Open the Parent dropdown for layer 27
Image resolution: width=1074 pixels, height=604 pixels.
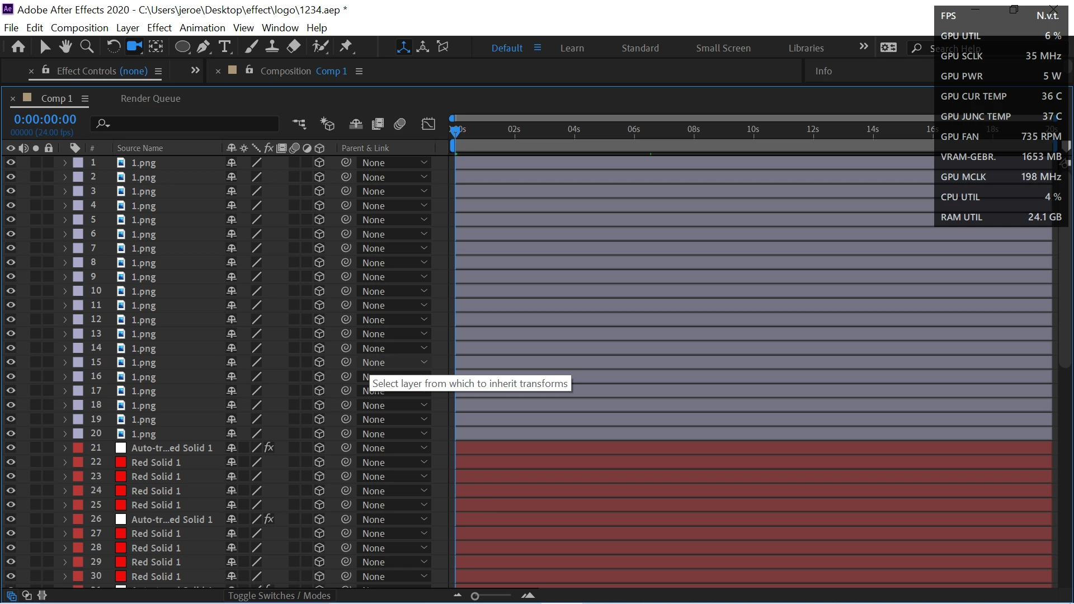[394, 534]
